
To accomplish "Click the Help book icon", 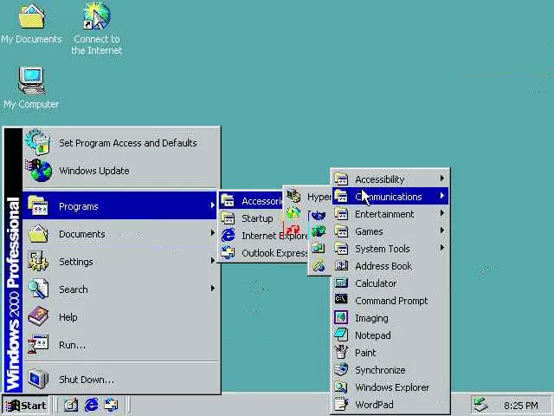I will pyautogui.click(x=38, y=317).
